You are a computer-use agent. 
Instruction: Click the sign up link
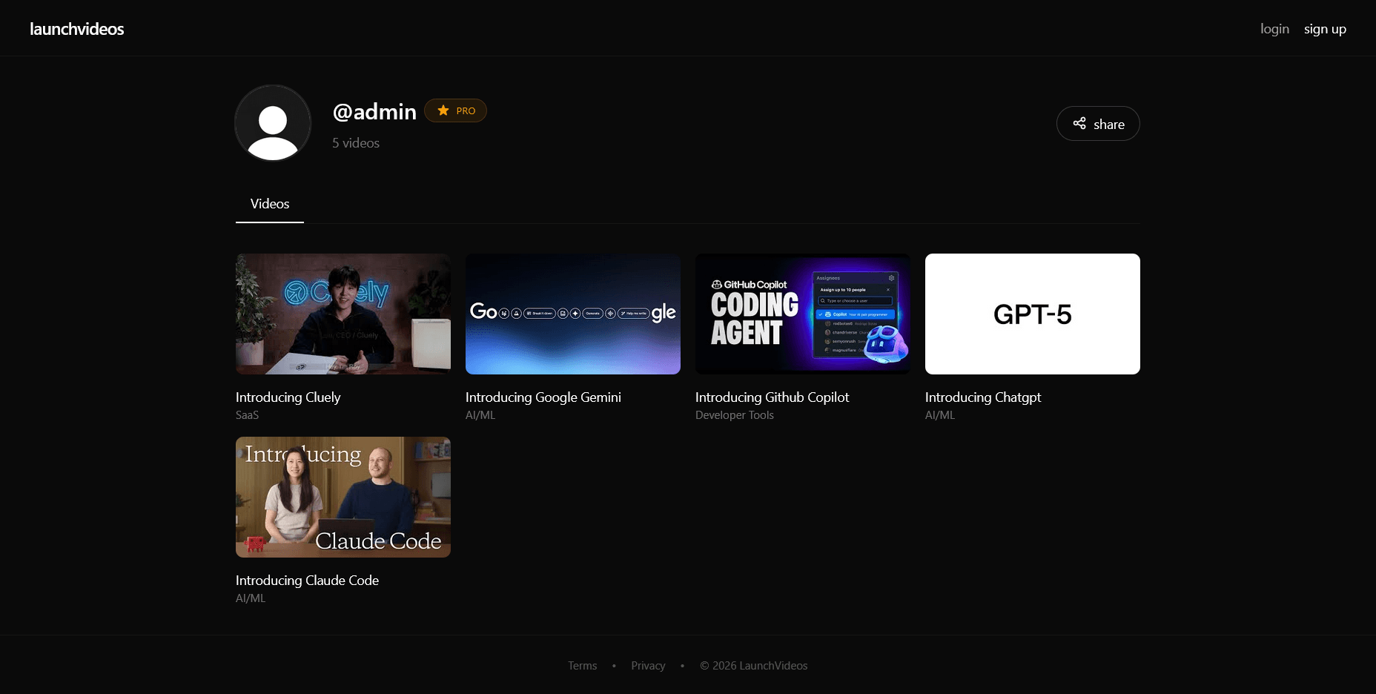(1325, 28)
